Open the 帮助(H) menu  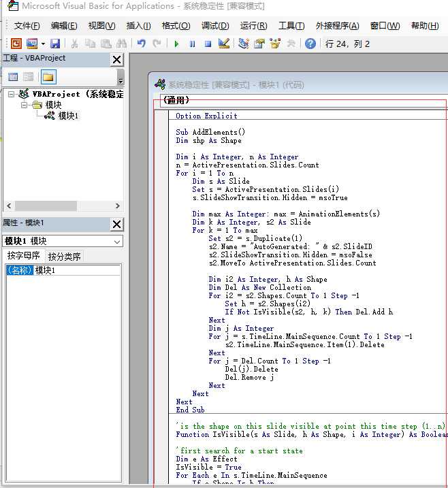pyautogui.click(x=425, y=25)
